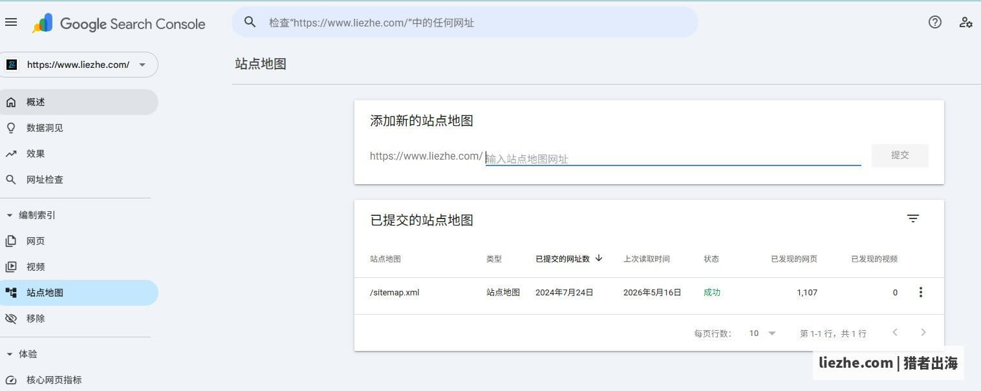Screen dimensions: 981x391
Task: Click the sitemap tree icon beside 站点地图
Action: click(x=11, y=293)
